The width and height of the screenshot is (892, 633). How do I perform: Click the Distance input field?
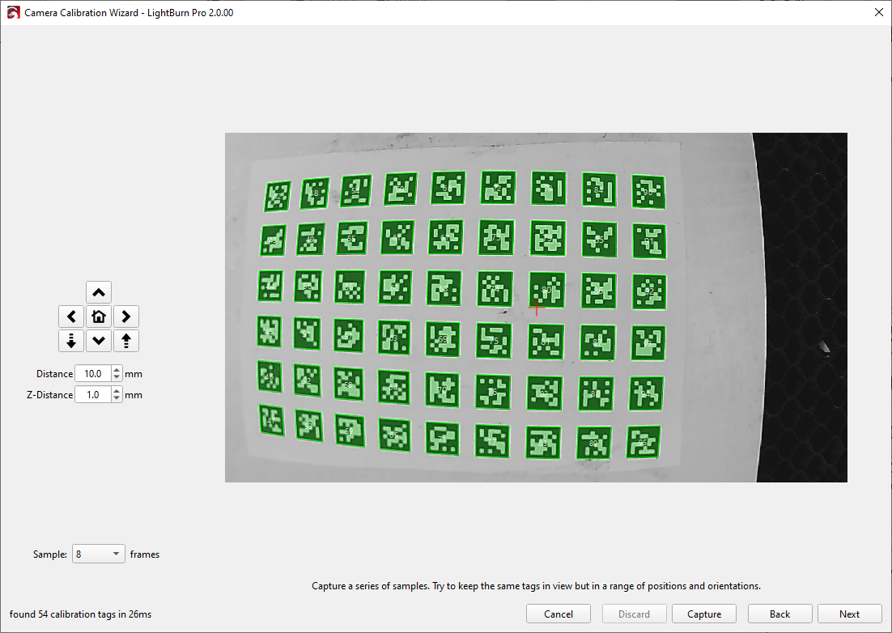(x=92, y=374)
